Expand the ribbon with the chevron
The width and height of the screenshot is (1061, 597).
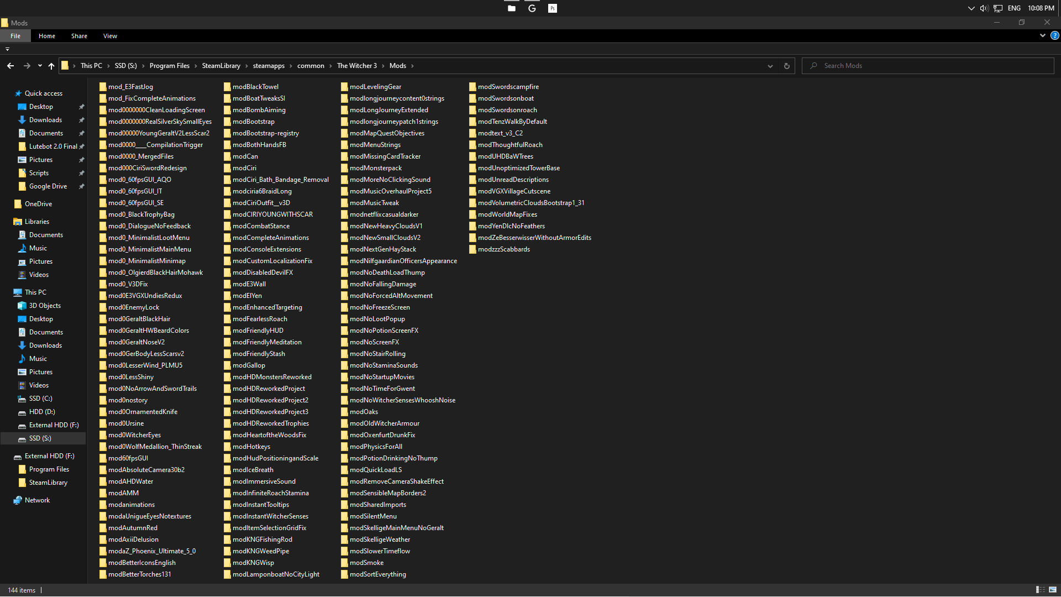click(x=1043, y=35)
